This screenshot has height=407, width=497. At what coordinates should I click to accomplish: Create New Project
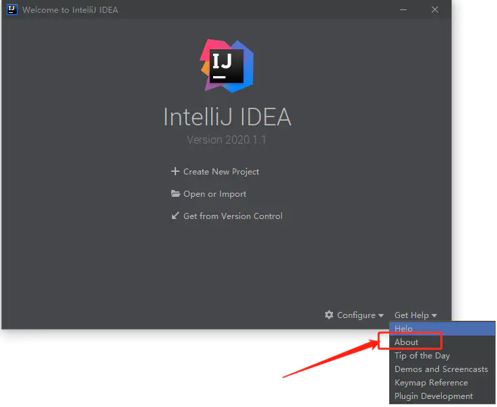pos(221,172)
